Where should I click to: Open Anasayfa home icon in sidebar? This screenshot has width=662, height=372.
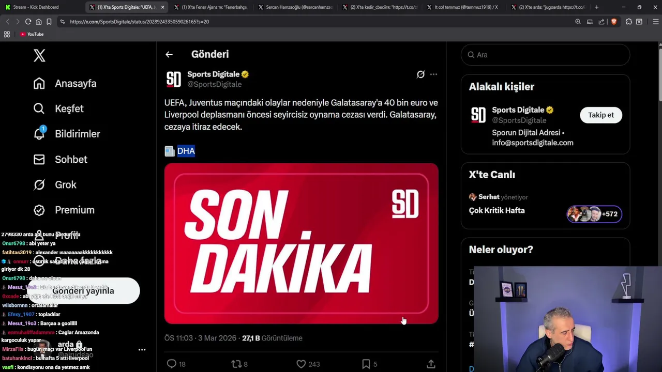[x=39, y=84]
